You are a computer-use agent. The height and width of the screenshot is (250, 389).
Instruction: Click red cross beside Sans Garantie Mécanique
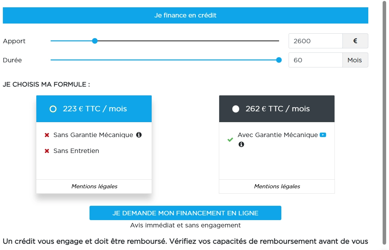[47, 135]
